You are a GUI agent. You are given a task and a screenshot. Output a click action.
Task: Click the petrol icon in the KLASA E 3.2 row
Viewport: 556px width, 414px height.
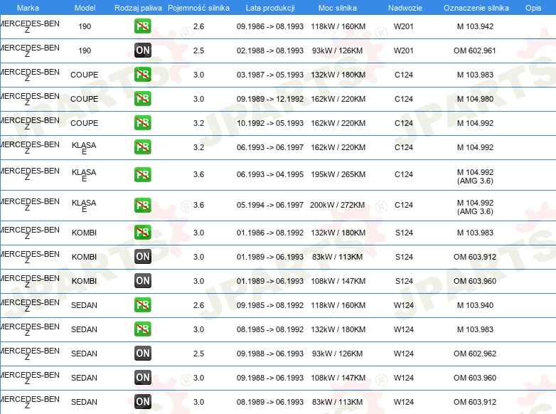click(x=143, y=147)
